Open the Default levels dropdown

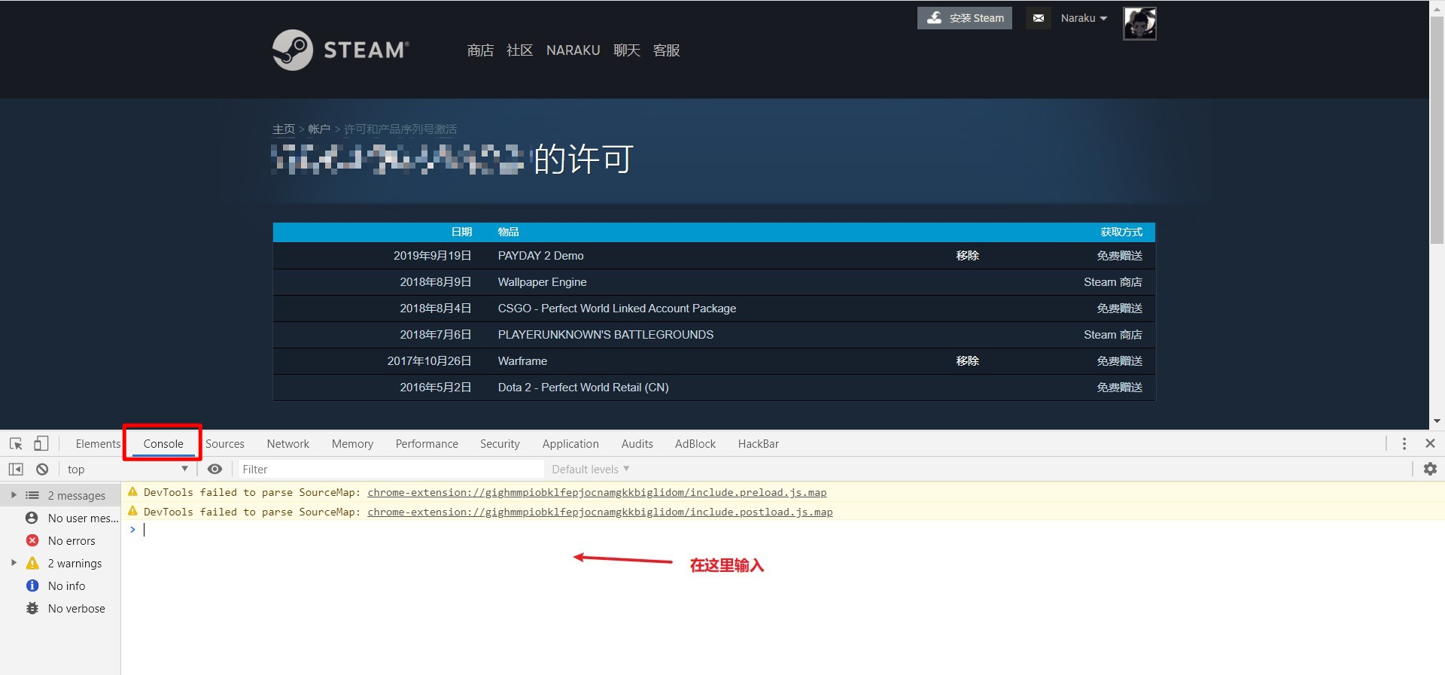tap(590, 469)
